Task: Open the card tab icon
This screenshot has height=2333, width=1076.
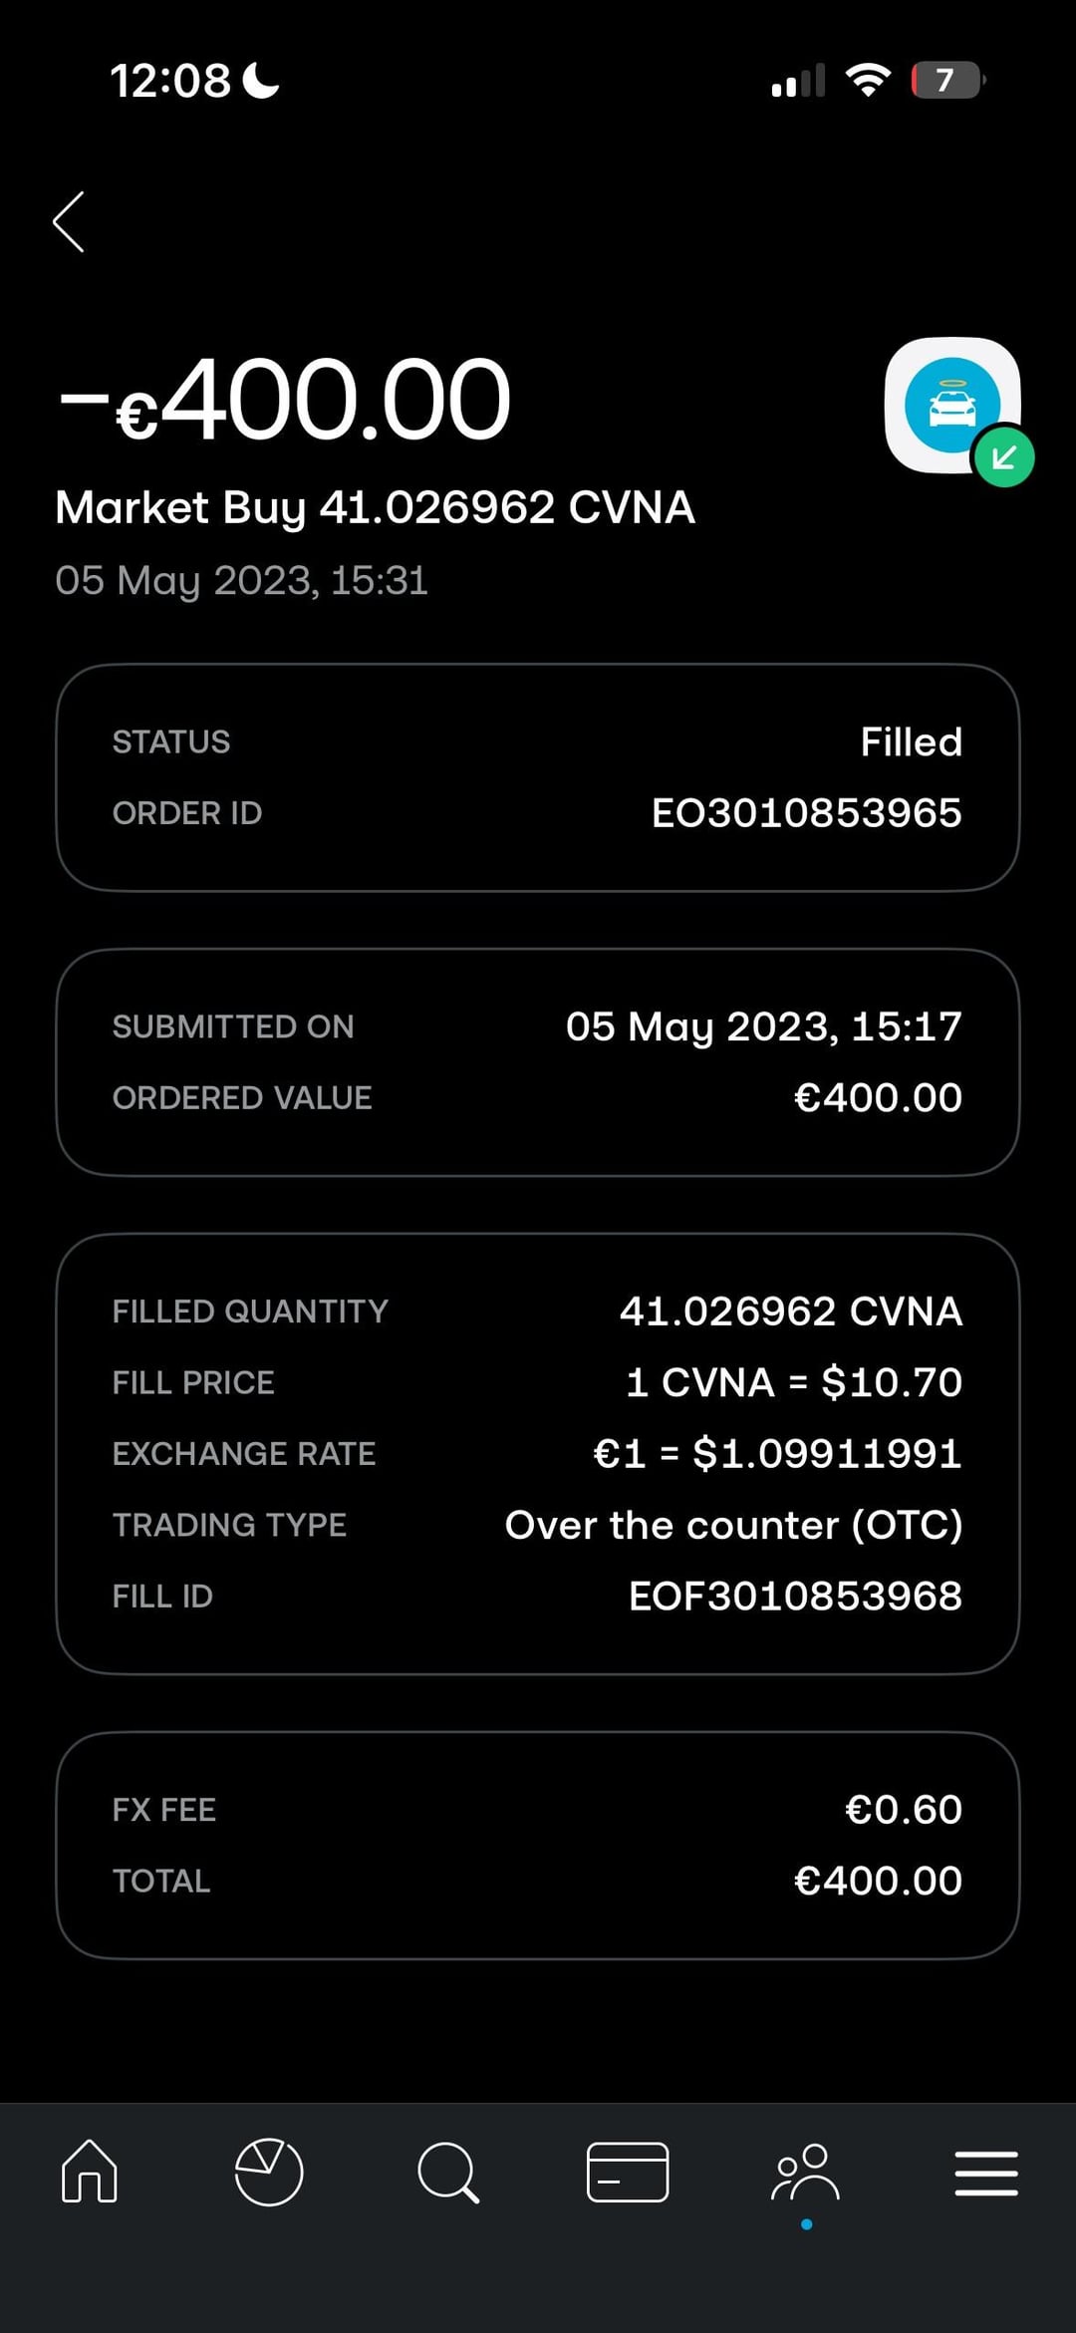Action: click(x=628, y=2172)
